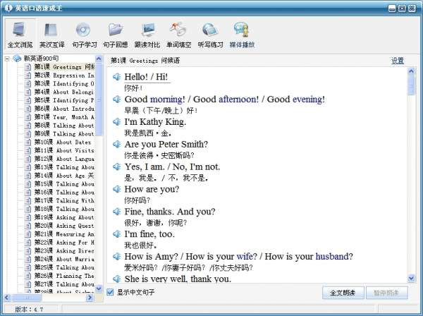The width and height of the screenshot is (423, 316).
Task: Click the 暂停朗读 pause reading button
Action: coord(387,292)
